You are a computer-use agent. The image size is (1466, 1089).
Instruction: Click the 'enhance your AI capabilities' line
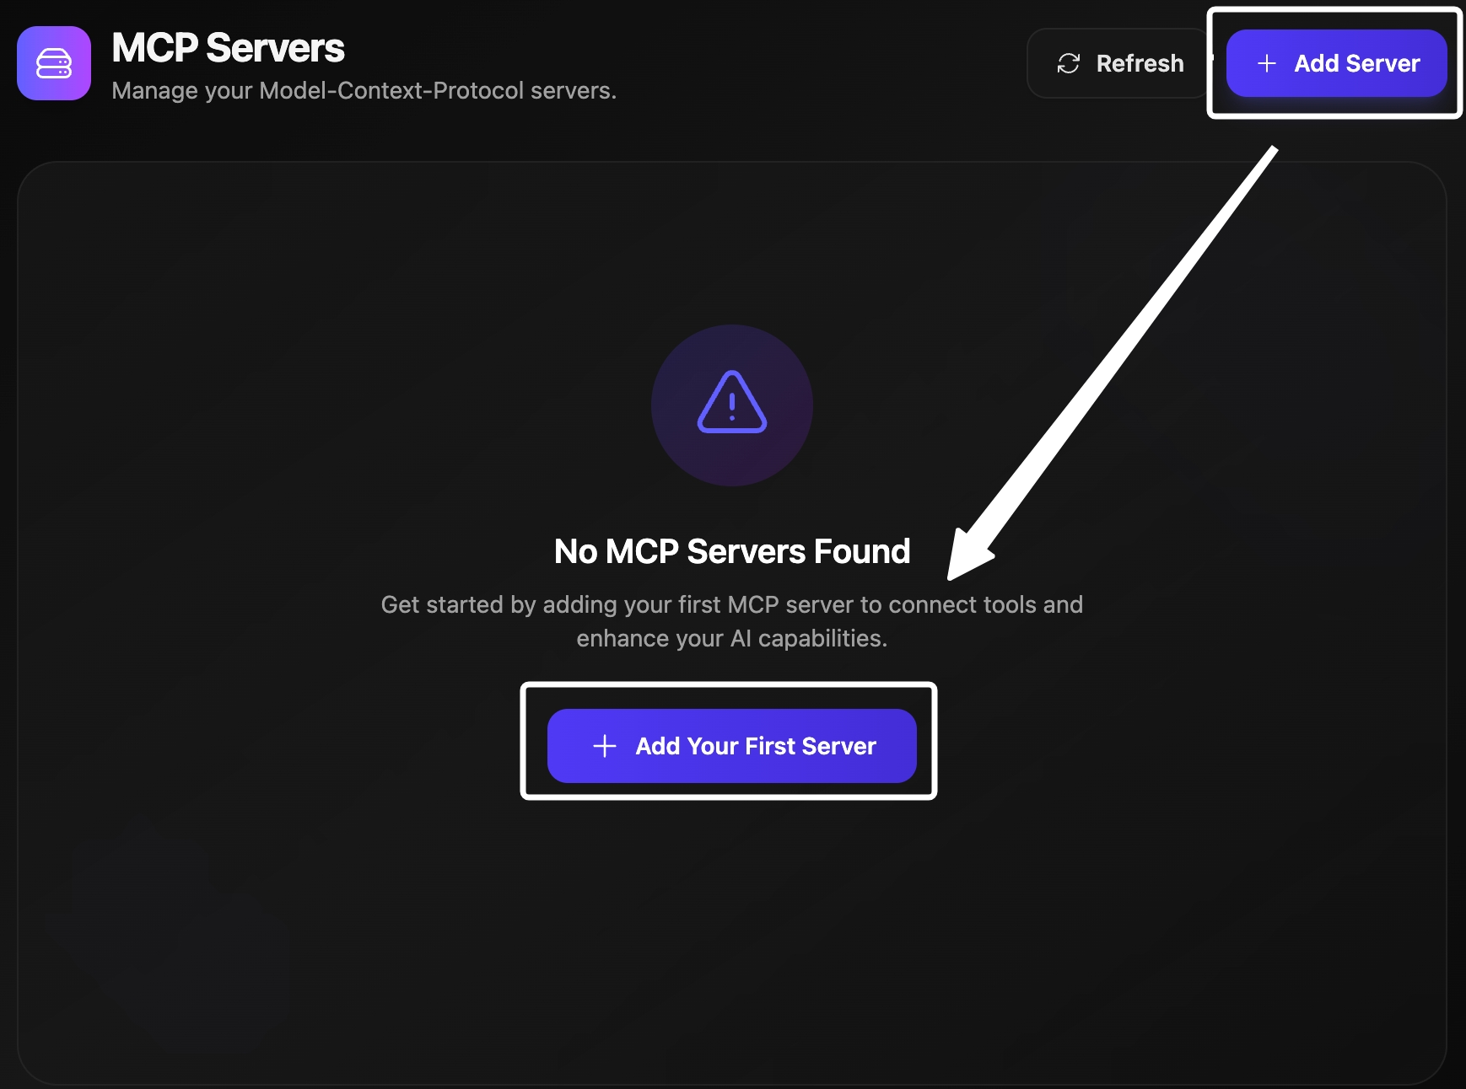click(x=732, y=638)
